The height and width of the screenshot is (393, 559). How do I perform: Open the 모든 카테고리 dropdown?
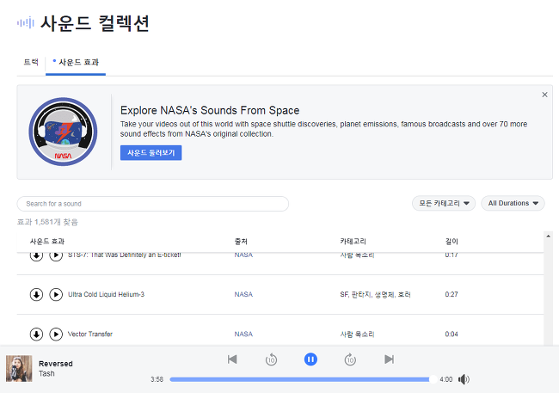tap(444, 203)
